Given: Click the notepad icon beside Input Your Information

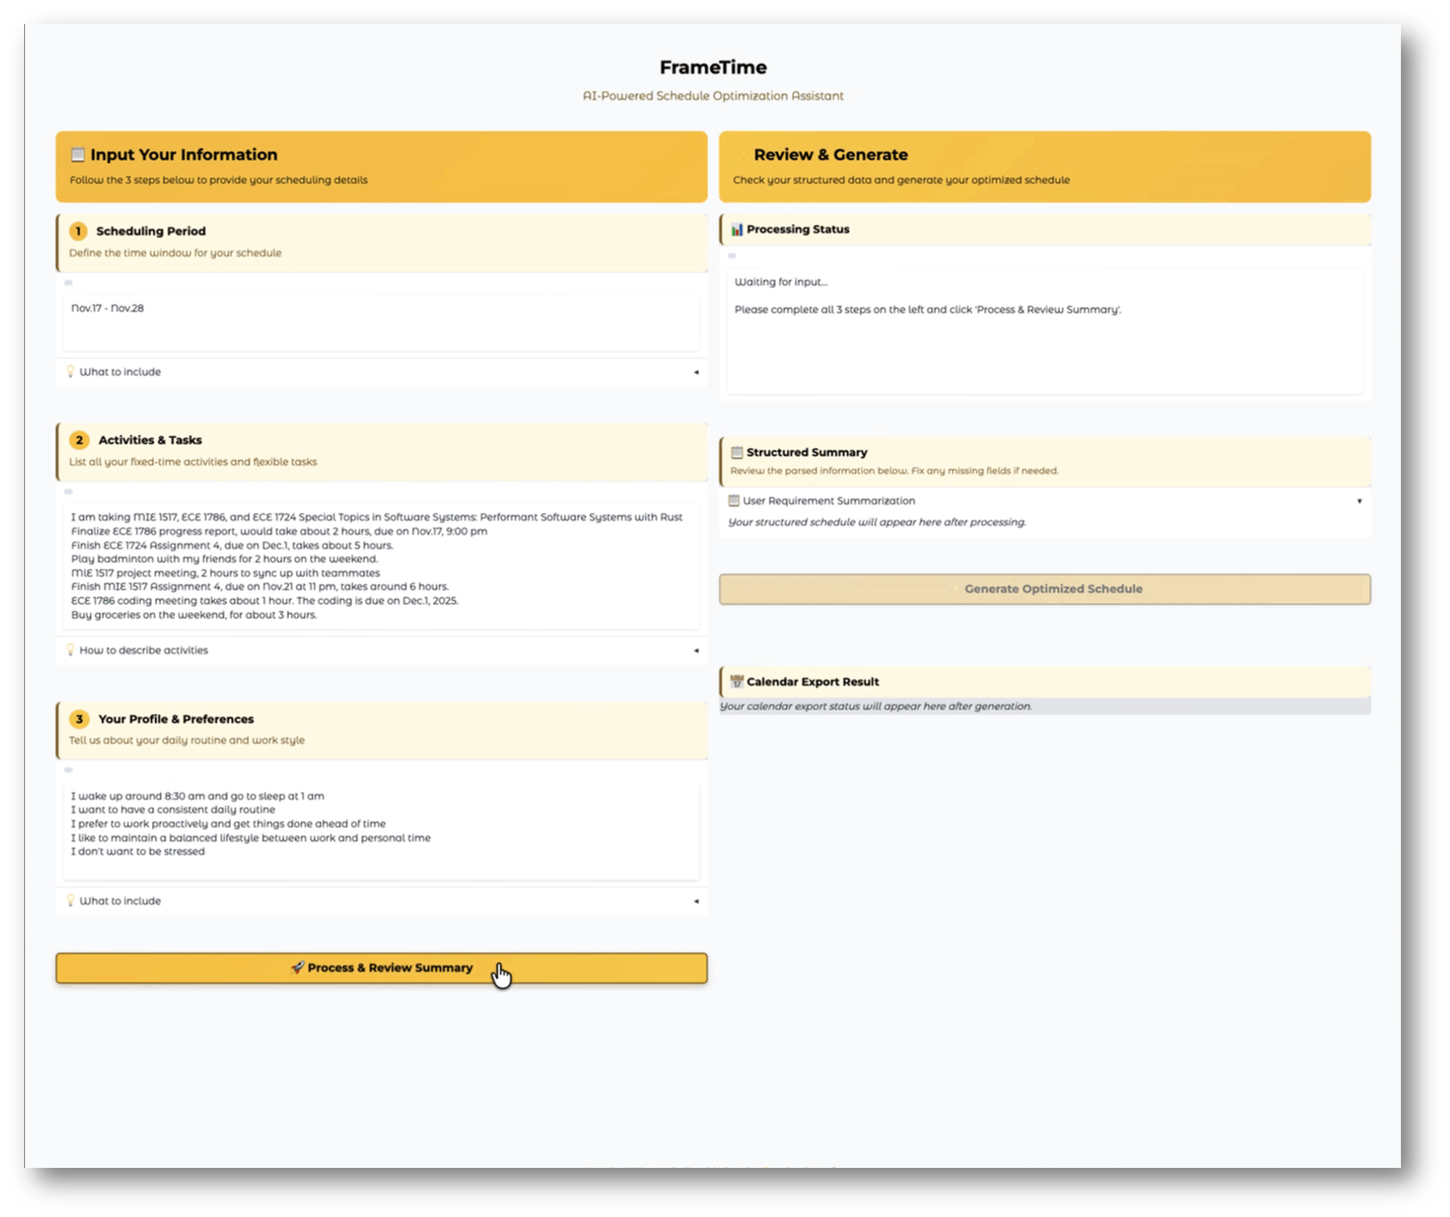Looking at the screenshot, I should [x=77, y=155].
